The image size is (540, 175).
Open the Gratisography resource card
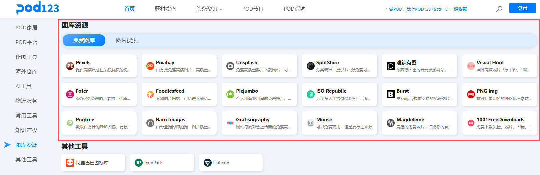(259, 123)
